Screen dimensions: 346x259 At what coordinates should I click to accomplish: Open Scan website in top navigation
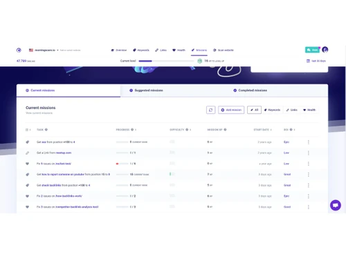(x=224, y=50)
